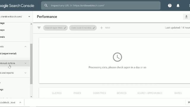Click the sidebar scrollbar thumb
Image resolution: width=190 pixels, height=107 pixels.
pyautogui.click(x=31, y=64)
